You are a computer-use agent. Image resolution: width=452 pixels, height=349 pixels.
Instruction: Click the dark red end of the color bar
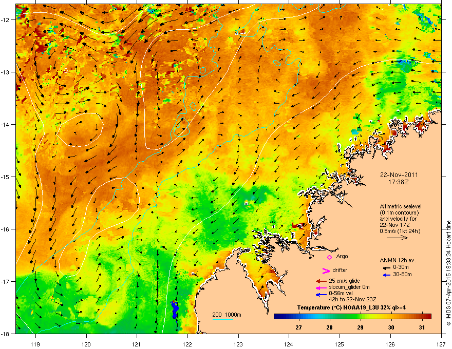428,316
